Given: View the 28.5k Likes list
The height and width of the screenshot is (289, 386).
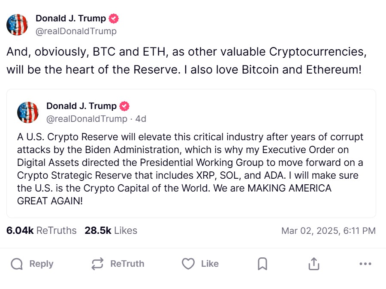Looking at the screenshot, I should pyautogui.click(x=111, y=230).
